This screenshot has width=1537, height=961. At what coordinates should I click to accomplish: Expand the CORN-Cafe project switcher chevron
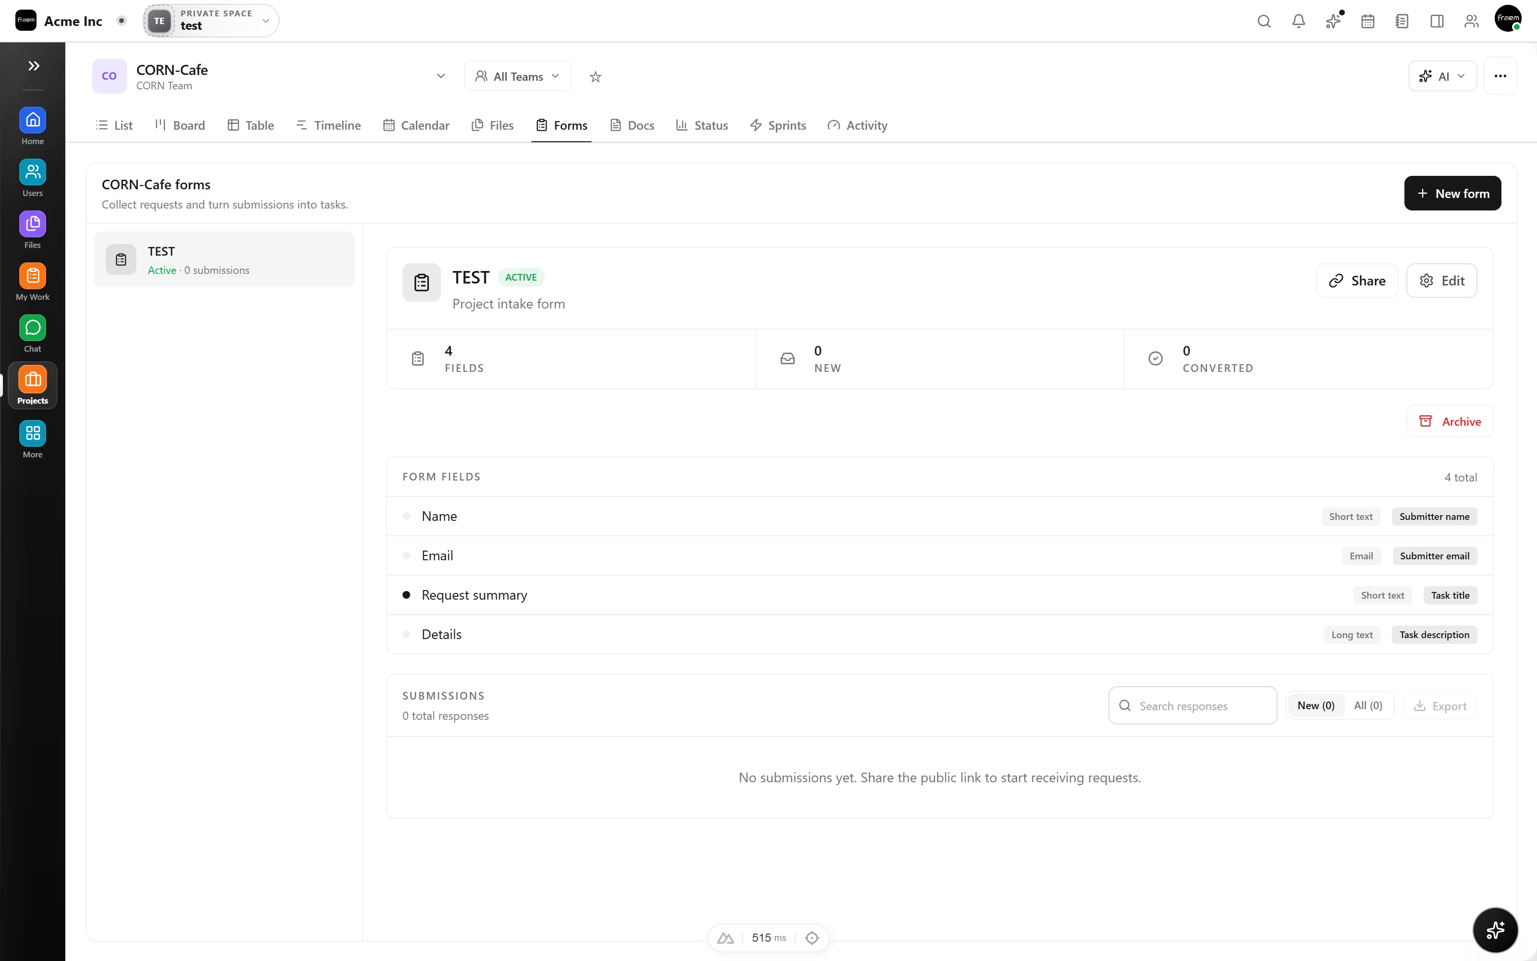tap(441, 76)
